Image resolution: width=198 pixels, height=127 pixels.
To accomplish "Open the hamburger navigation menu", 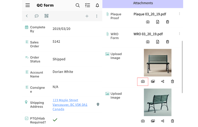I will pos(27,5).
